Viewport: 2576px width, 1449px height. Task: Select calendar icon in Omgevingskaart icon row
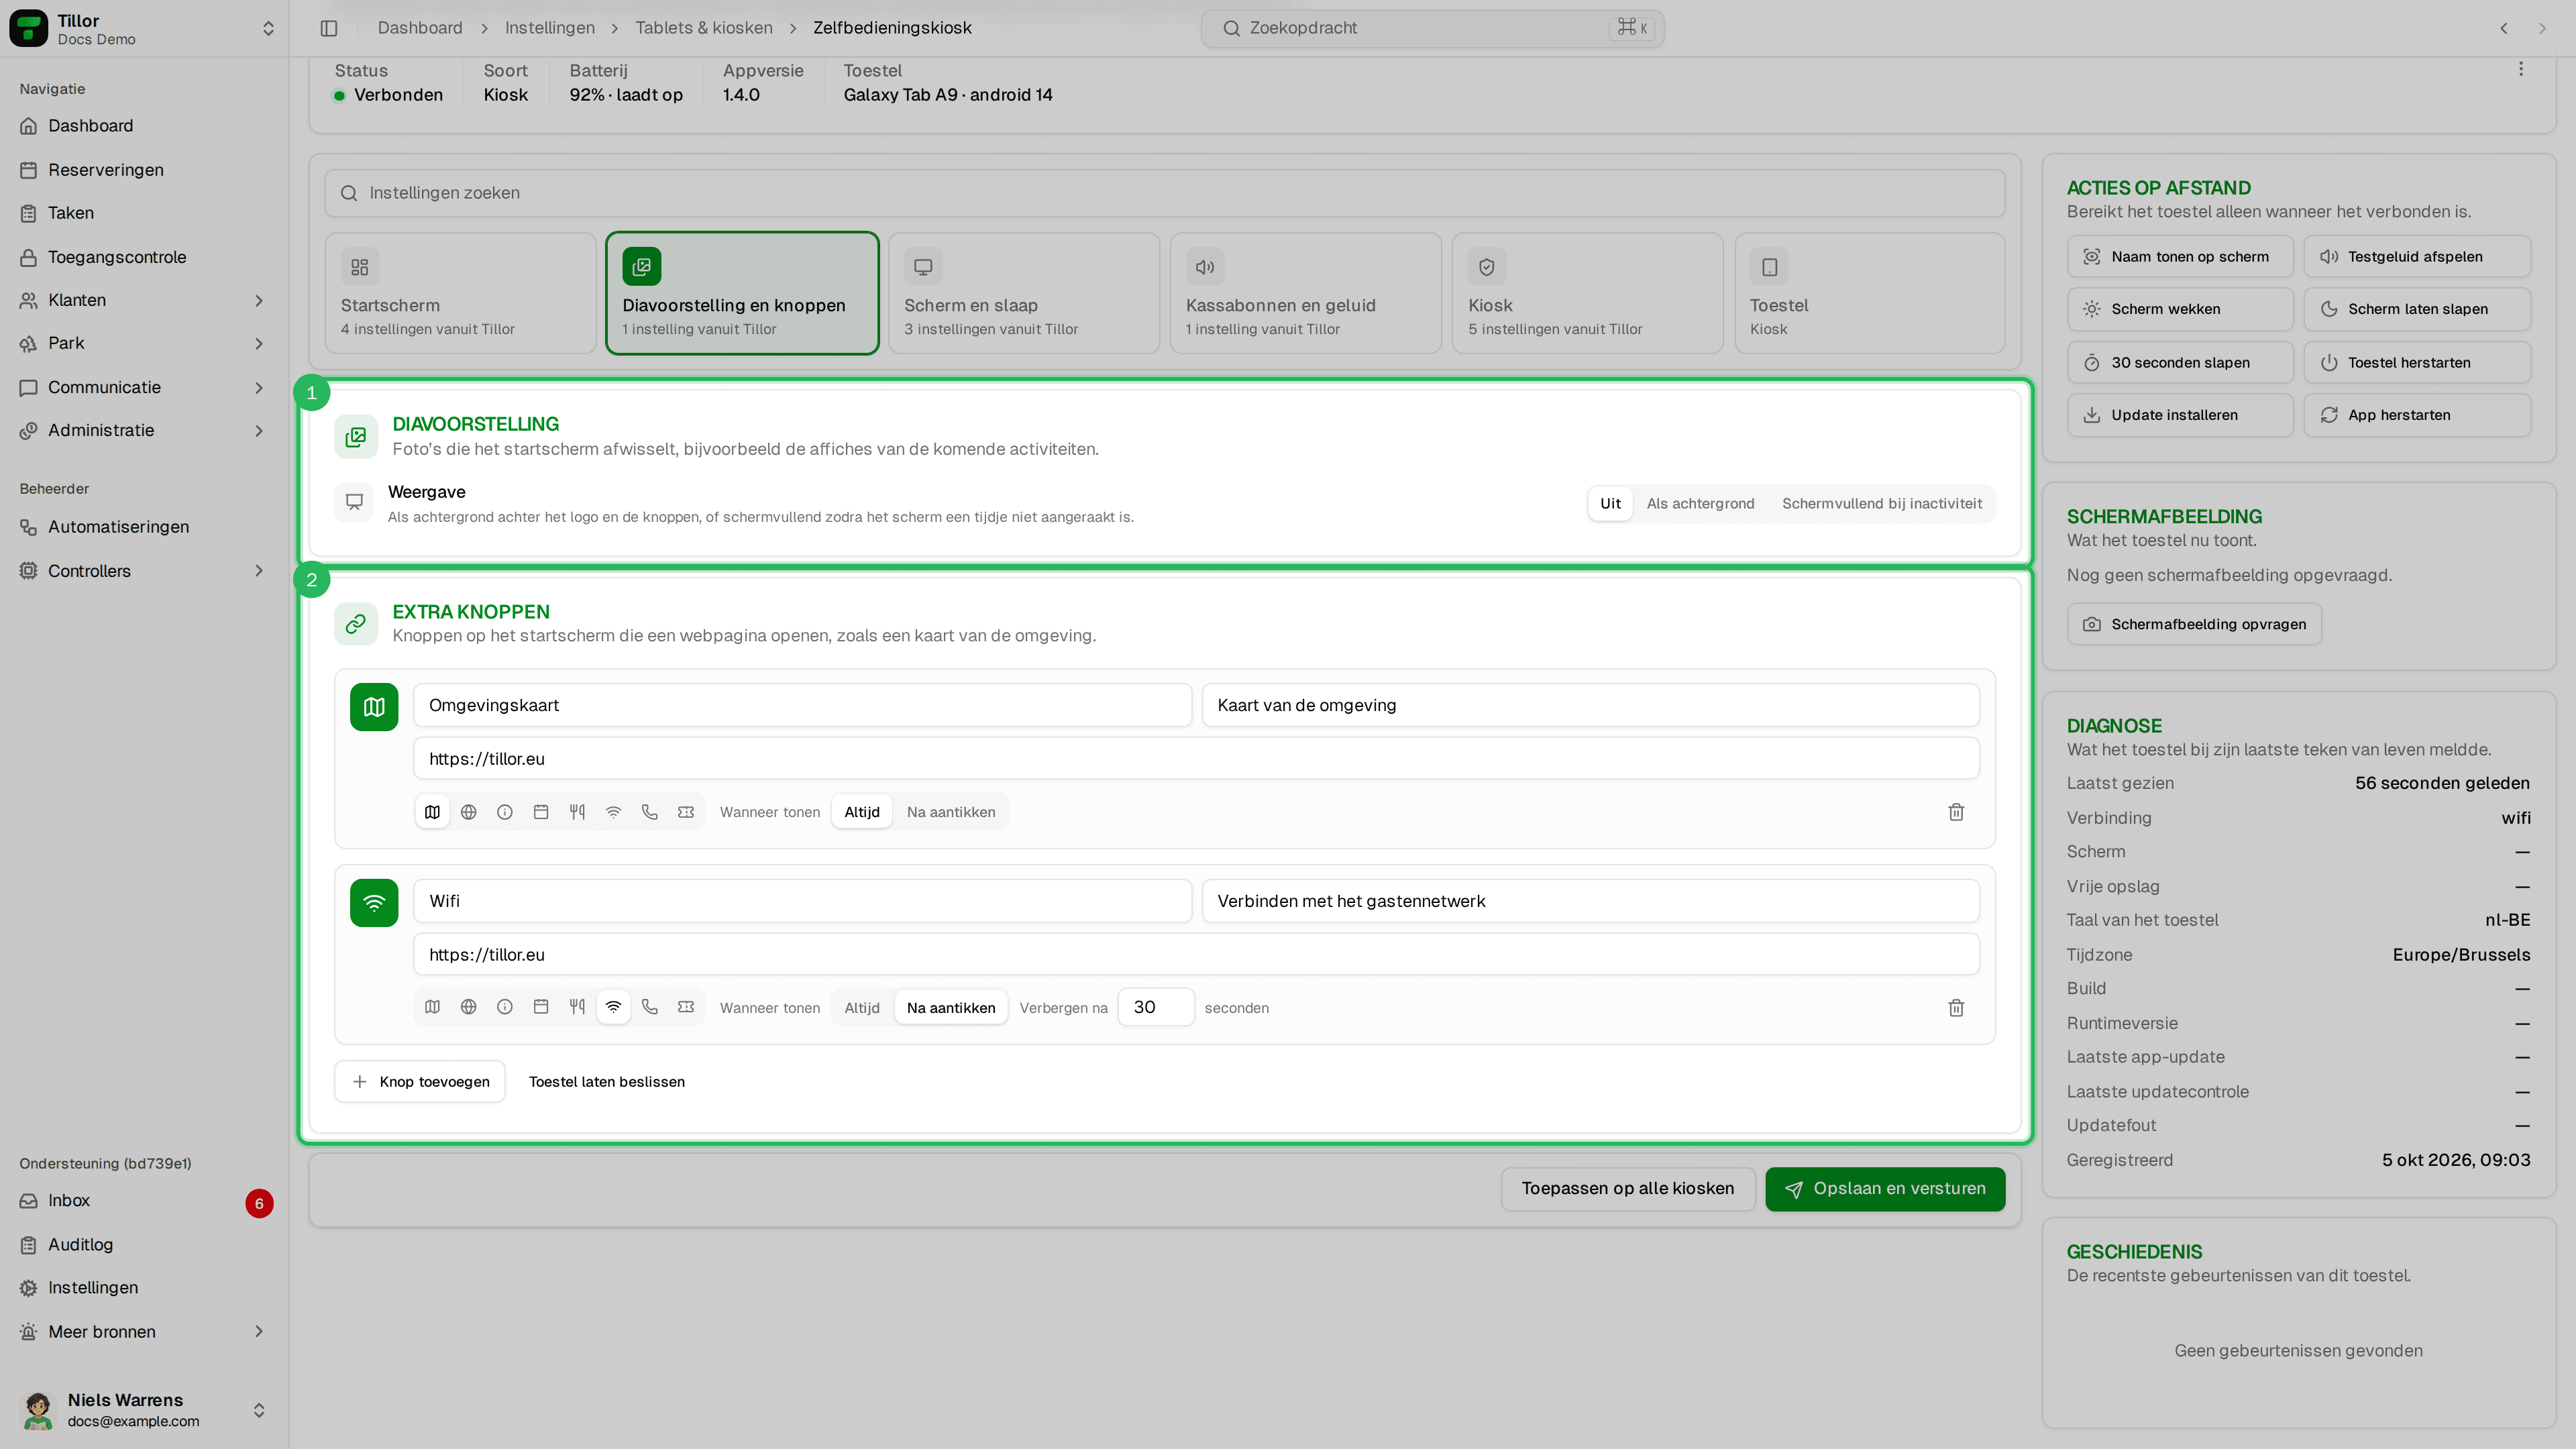pos(541,812)
